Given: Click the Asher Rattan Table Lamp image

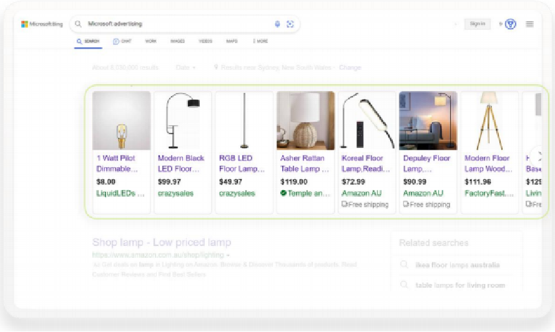Looking at the screenshot, I should pos(305,120).
